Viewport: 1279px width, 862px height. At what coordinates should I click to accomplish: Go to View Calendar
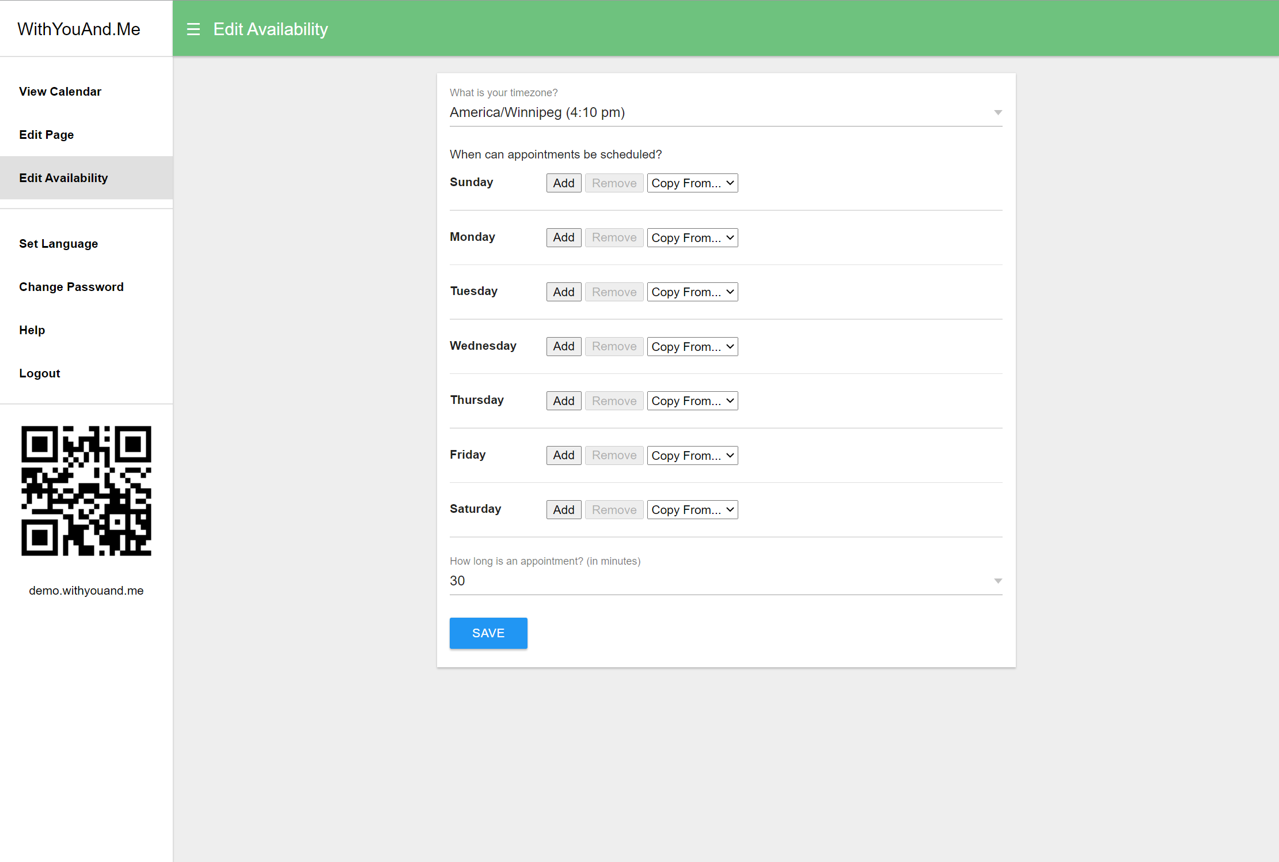[x=60, y=92]
